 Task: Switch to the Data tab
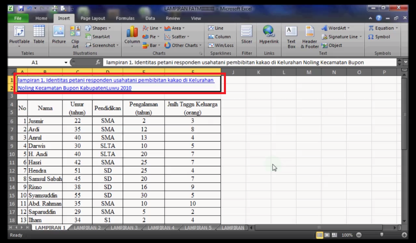click(x=150, y=18)
